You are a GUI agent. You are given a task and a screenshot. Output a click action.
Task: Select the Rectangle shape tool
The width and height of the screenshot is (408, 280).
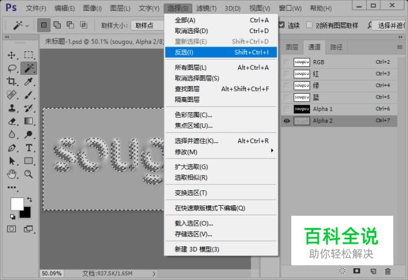[29, 161]
